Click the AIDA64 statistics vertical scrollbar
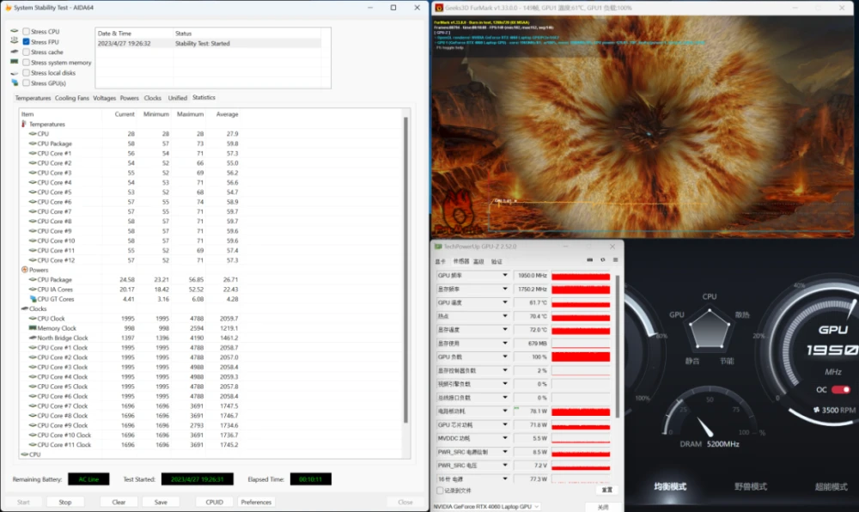859x512 pixels. tap(406, 270)
